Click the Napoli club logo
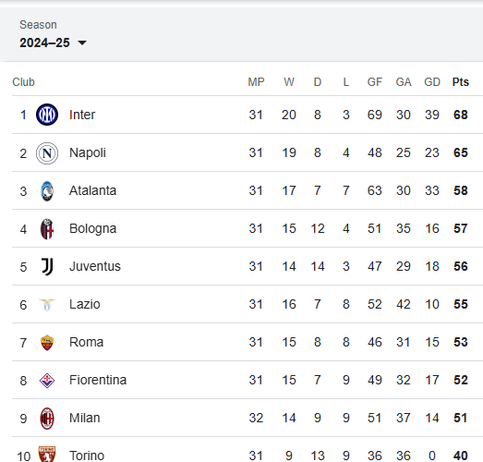483x462 pixels. (x=47, y=152)
